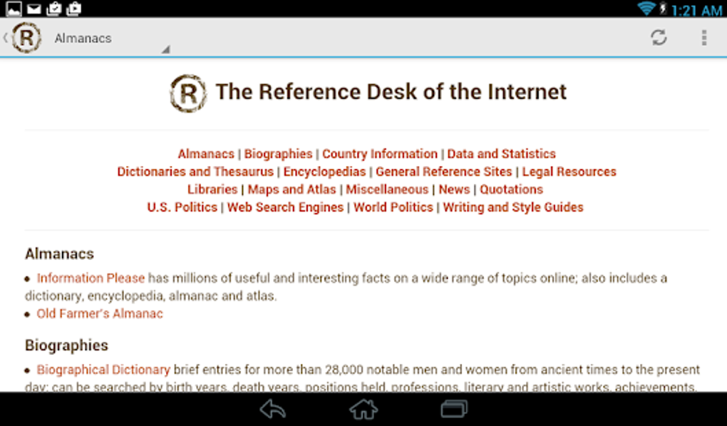Open the Legal Resources link
This screenshot has height=426, width=727.
coord(569,172)
